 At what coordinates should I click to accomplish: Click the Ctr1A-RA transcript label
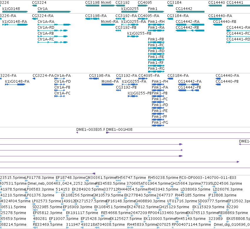pos(46,22)
